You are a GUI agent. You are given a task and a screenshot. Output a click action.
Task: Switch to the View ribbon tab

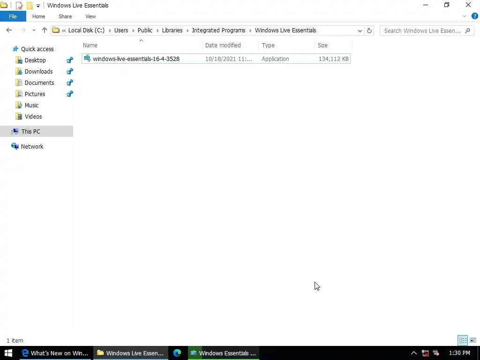[x=90, y=16]
